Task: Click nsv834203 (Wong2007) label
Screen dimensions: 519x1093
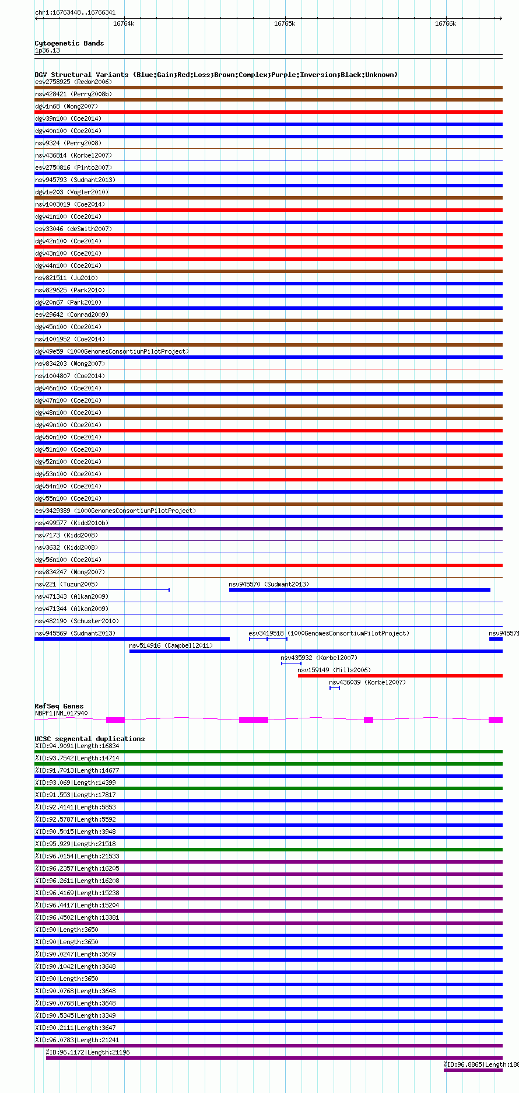Action: pyautogui.click(x=70, y=364)
